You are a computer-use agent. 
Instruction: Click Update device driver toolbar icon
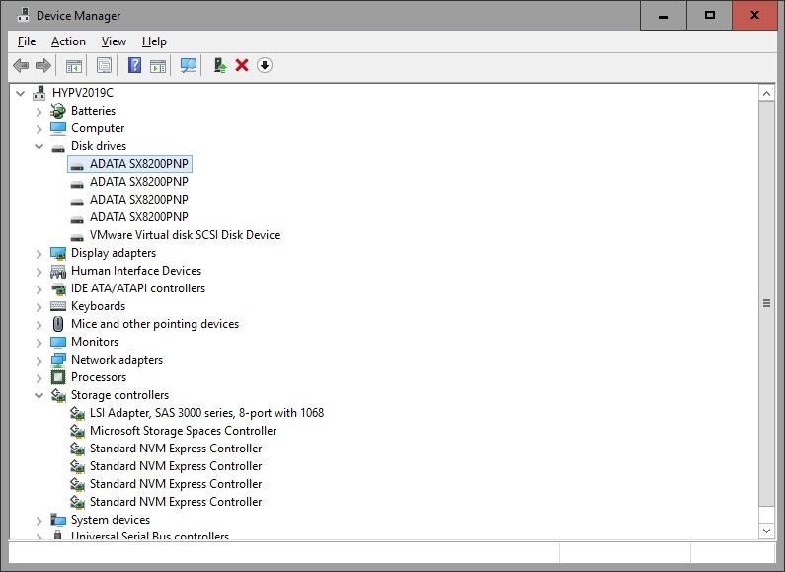click(220, 65)
